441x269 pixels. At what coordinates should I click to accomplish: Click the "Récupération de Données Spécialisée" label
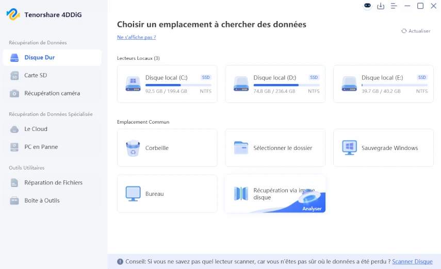click(x=51, y=114)
